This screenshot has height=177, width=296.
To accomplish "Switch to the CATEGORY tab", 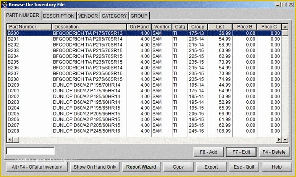I will click(114, 16).
